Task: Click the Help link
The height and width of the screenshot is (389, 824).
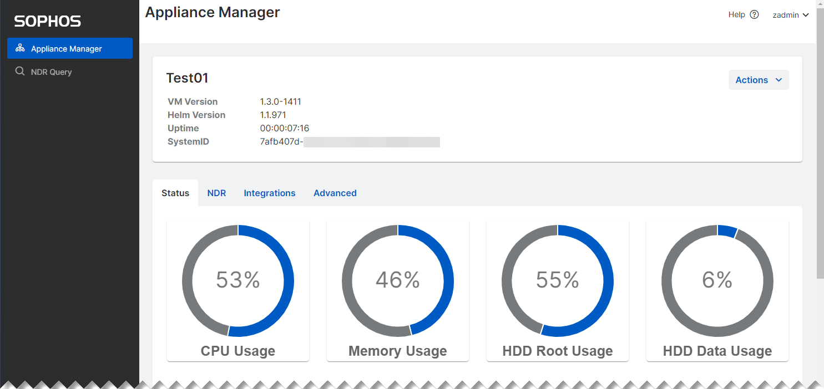Action: click(x=736, y=15)
